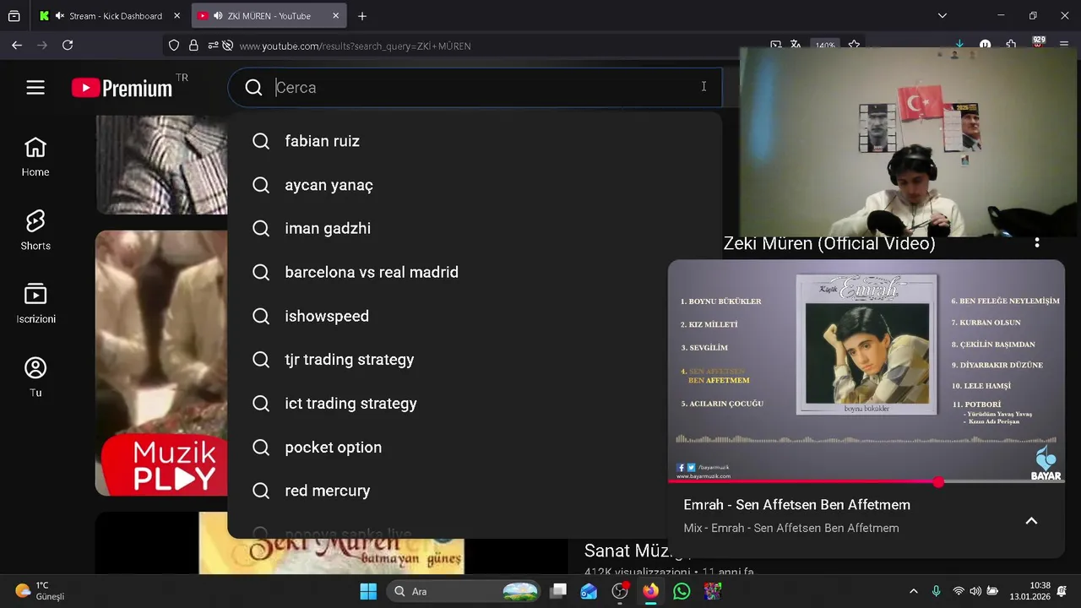Screen dimensions: 1081x608
Task: Open the volume speaker tray control
Action: [x=975, y=591]
